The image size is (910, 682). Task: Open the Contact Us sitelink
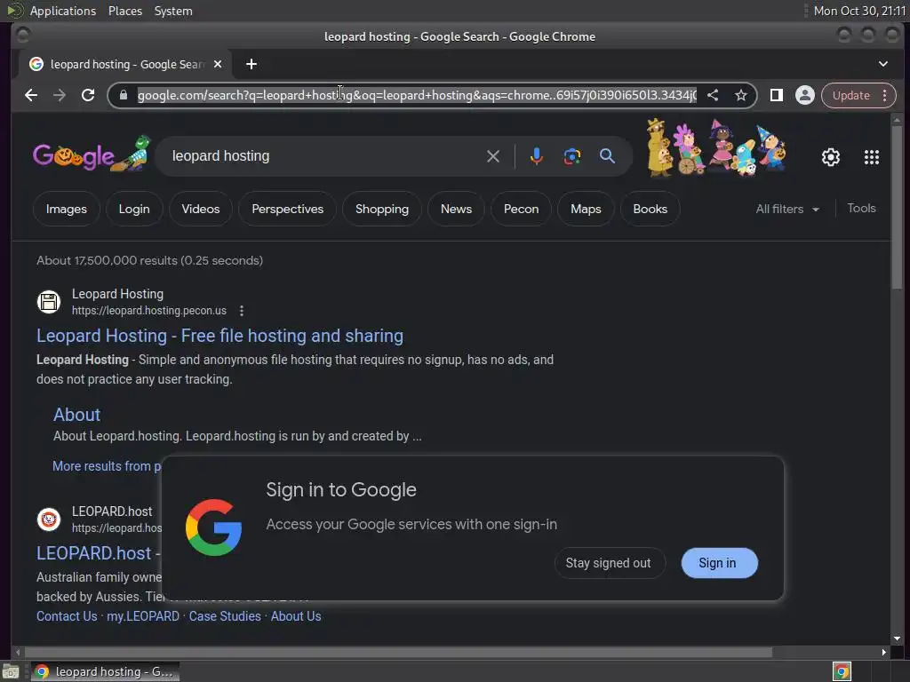pyautogui.click(x=67, y=616)
